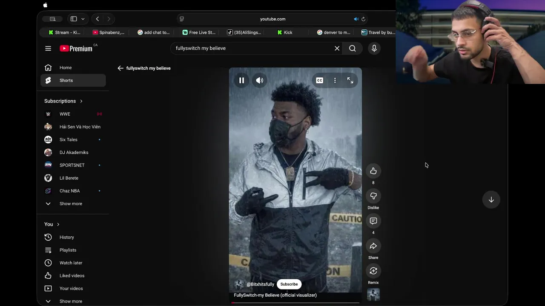The image size is (545, 306).
Task: Open comments for the Short
Action: 373,221
